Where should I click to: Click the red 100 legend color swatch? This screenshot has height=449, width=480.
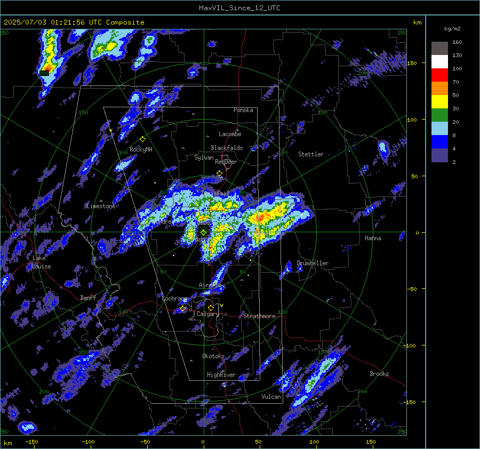coord(439,75)
